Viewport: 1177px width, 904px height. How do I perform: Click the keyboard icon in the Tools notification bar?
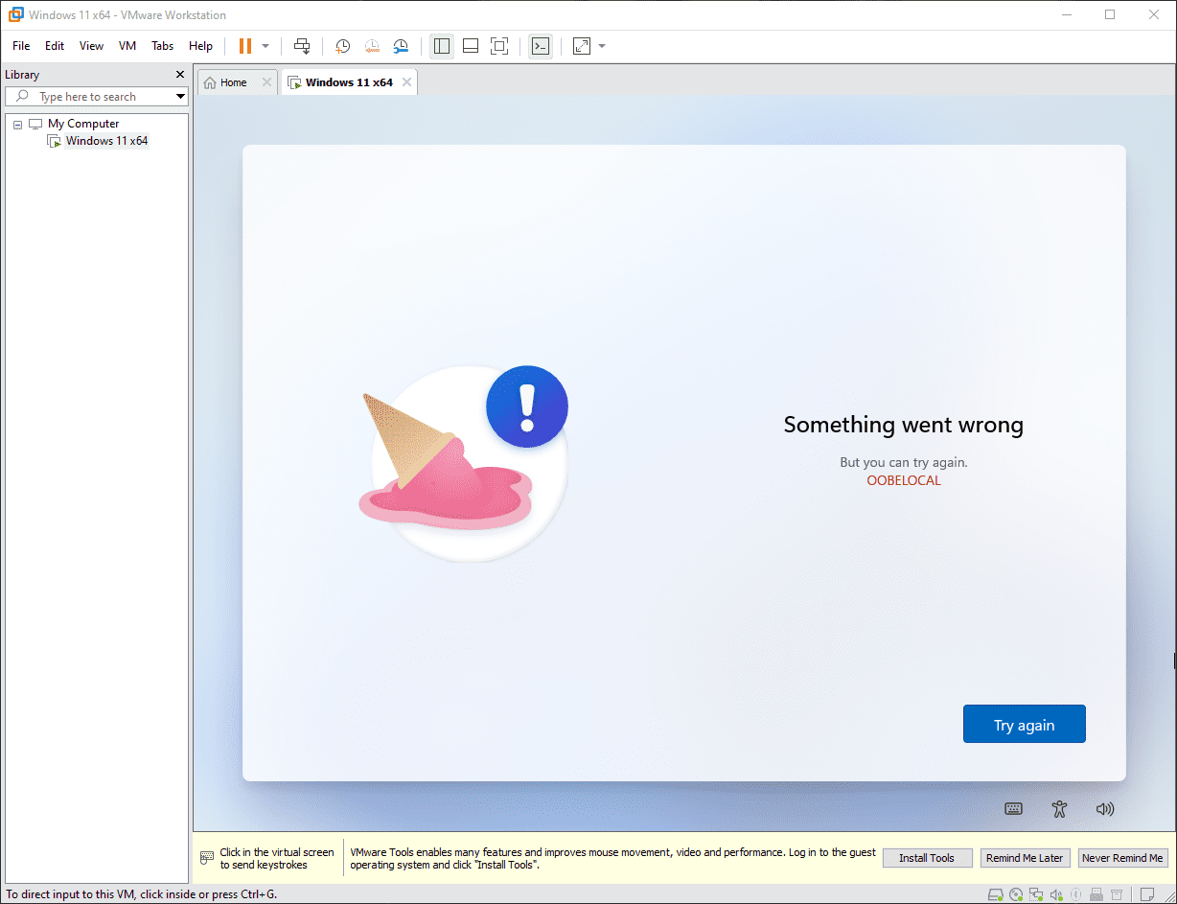pos(207,857)
